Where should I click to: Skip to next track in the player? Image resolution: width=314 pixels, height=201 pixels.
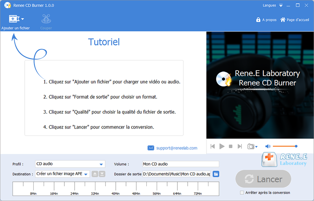[240, 147]
